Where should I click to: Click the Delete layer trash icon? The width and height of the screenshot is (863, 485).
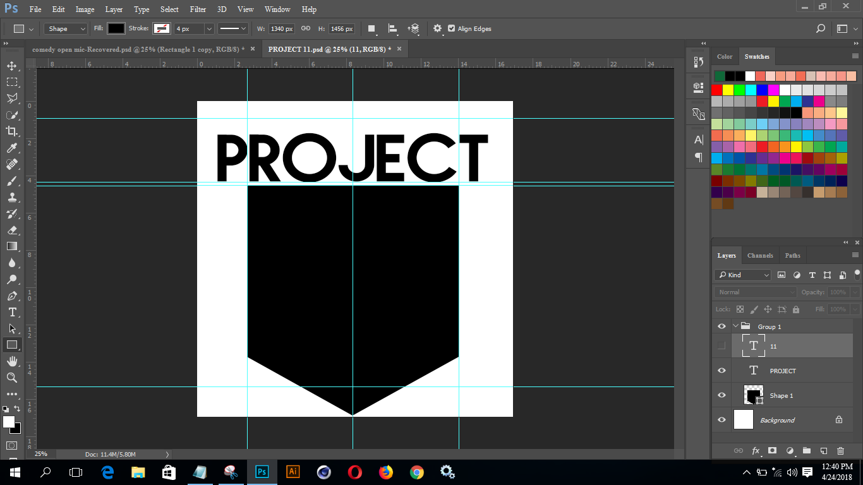[840, 451]
